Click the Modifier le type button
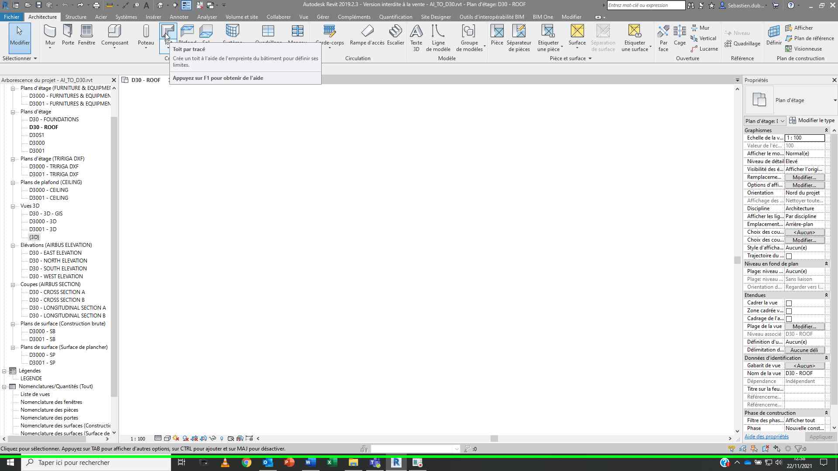The width and height of the screenshot is (838, 471). coord(812,120)
